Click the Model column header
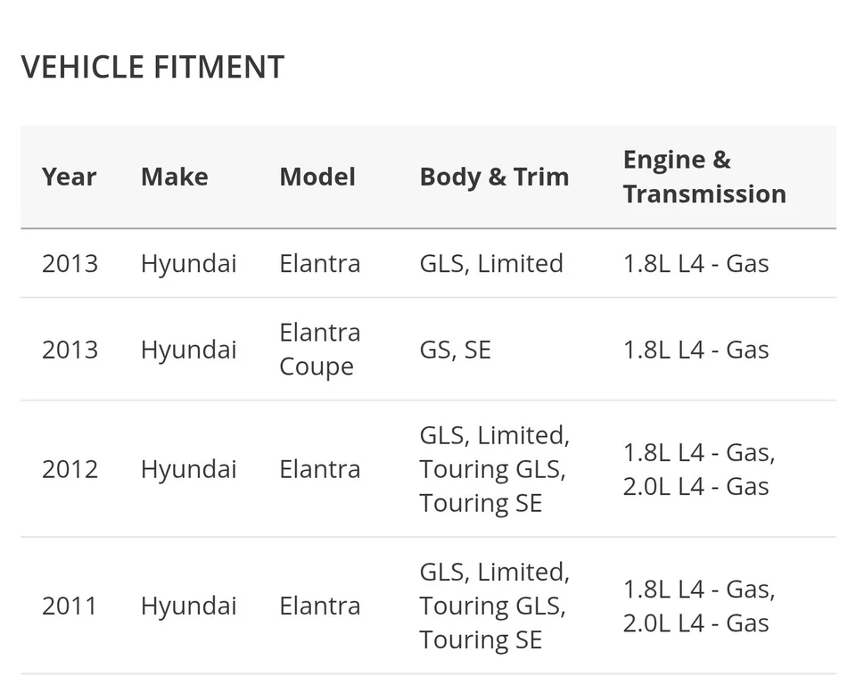This screenshot has height=693, width=856. [317, 177]
